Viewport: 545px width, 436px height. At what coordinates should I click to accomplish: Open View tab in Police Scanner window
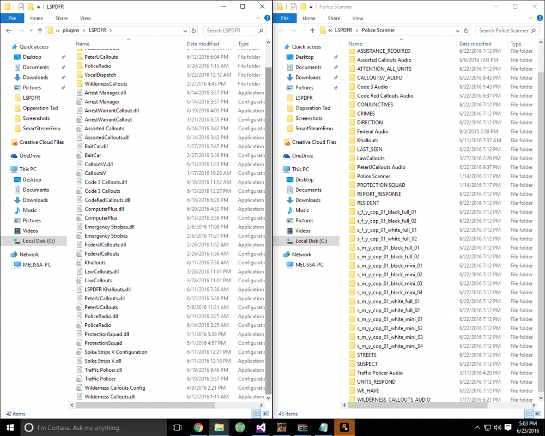358,18
